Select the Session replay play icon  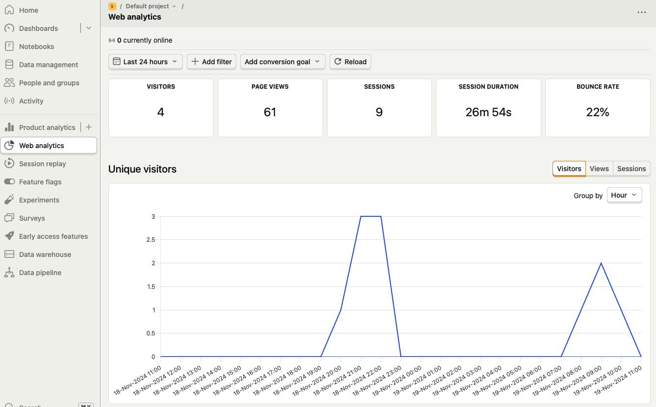pos(9,164)
